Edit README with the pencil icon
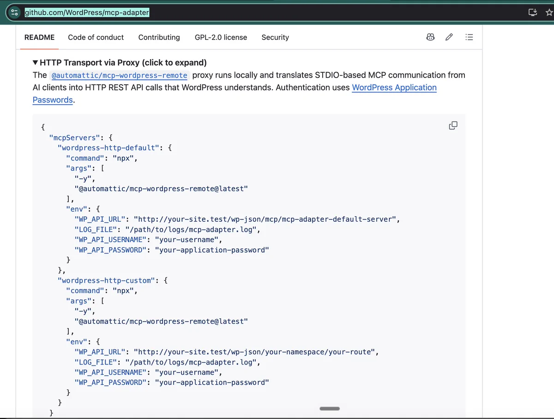The image size is (554, 419). pos(449,37)
